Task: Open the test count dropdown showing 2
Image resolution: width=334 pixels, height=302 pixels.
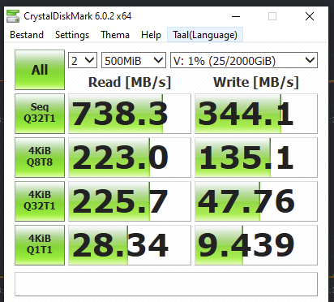Action: click(x=83, y=60)
